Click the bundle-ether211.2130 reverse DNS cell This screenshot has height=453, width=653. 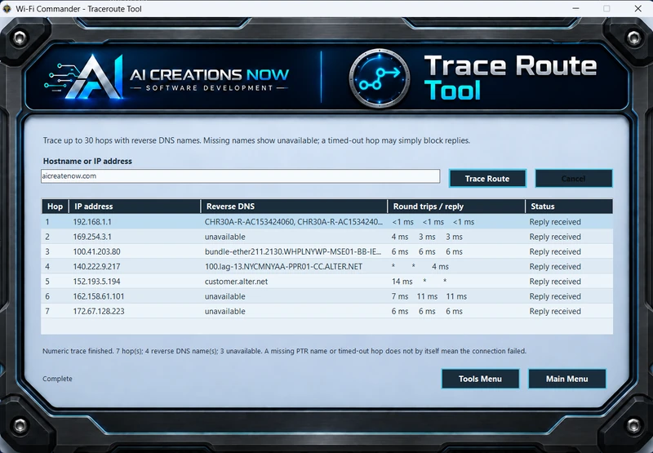pos(293,252)
